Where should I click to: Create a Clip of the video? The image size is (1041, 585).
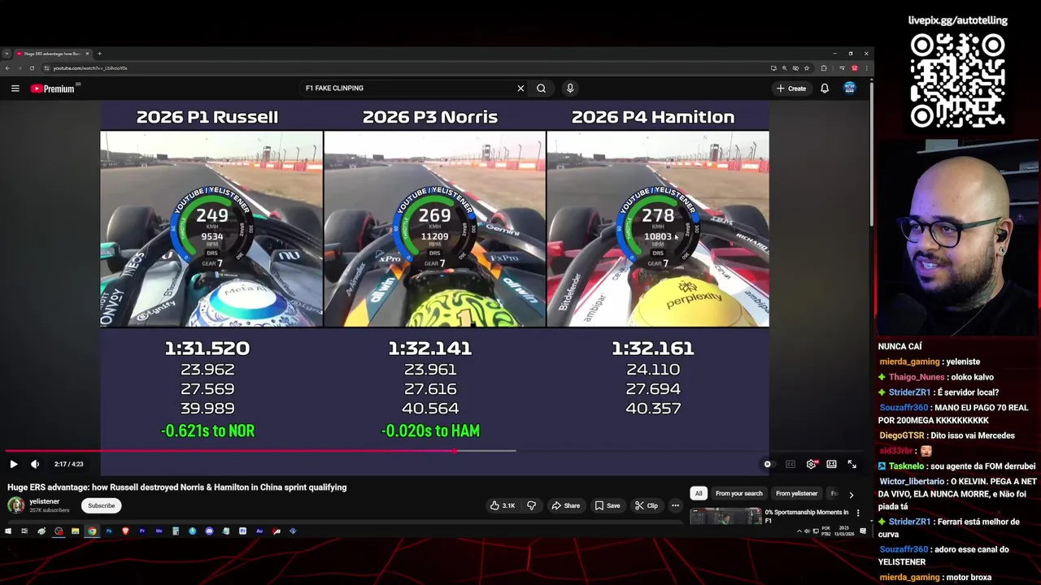646,505
